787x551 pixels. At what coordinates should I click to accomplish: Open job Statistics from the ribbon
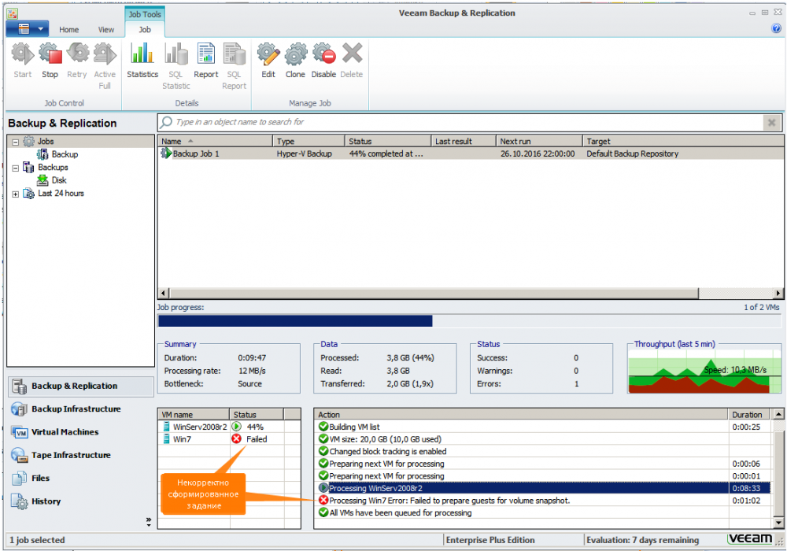coord(142,61)
